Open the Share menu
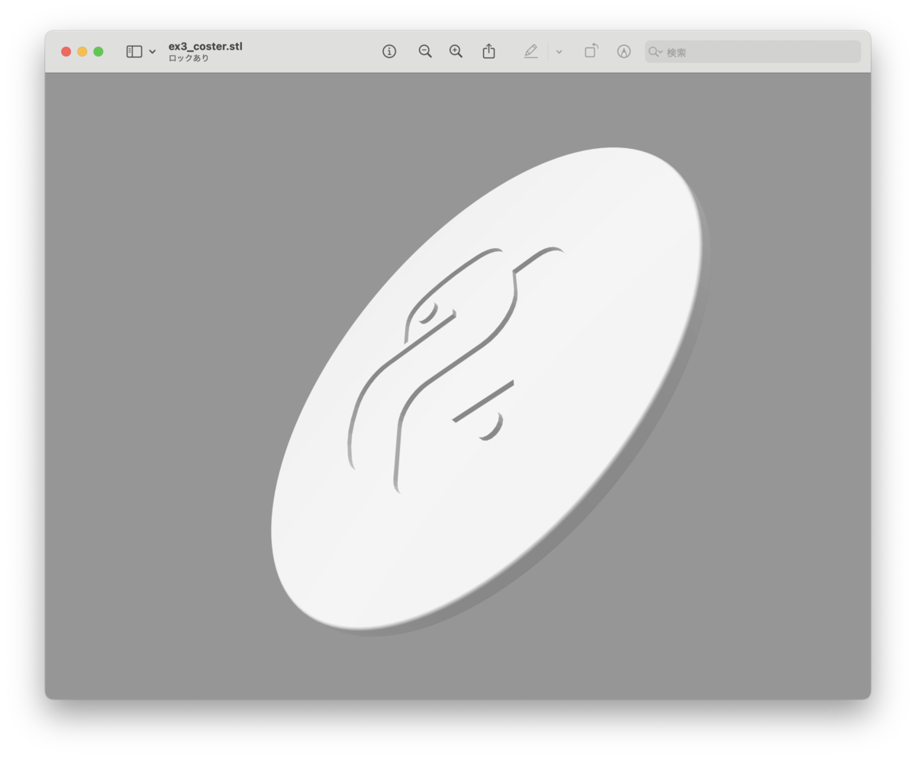The height and width of the screenshot is (759, 916). point(489,51)
